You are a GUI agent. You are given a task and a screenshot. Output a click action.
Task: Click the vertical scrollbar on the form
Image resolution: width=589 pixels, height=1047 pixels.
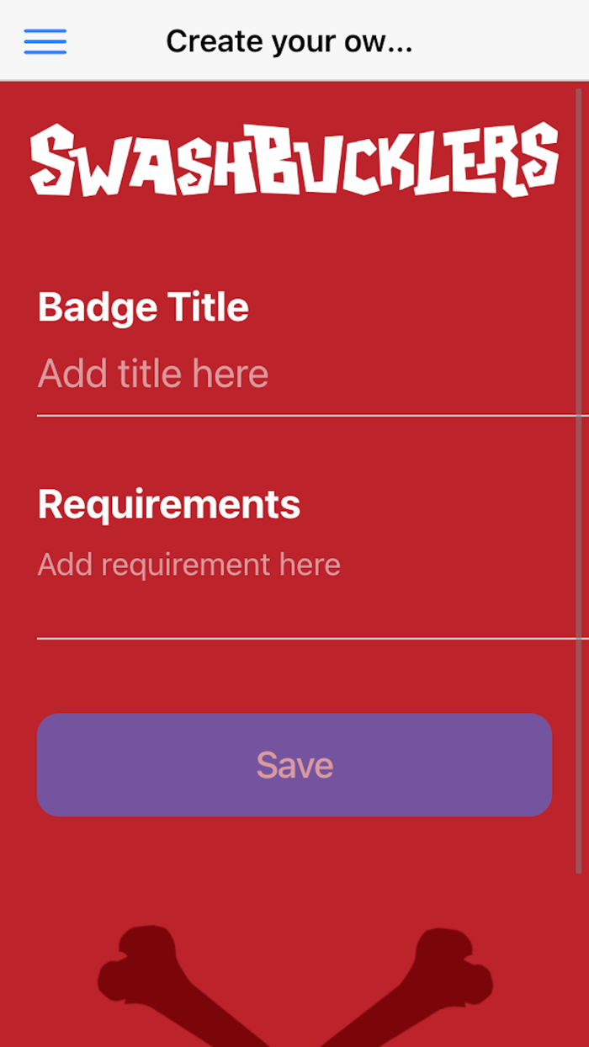579,480
